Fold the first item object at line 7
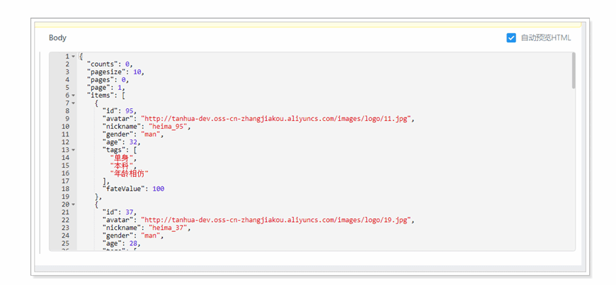This screenshot has height=285, width=616. (73, 103)
